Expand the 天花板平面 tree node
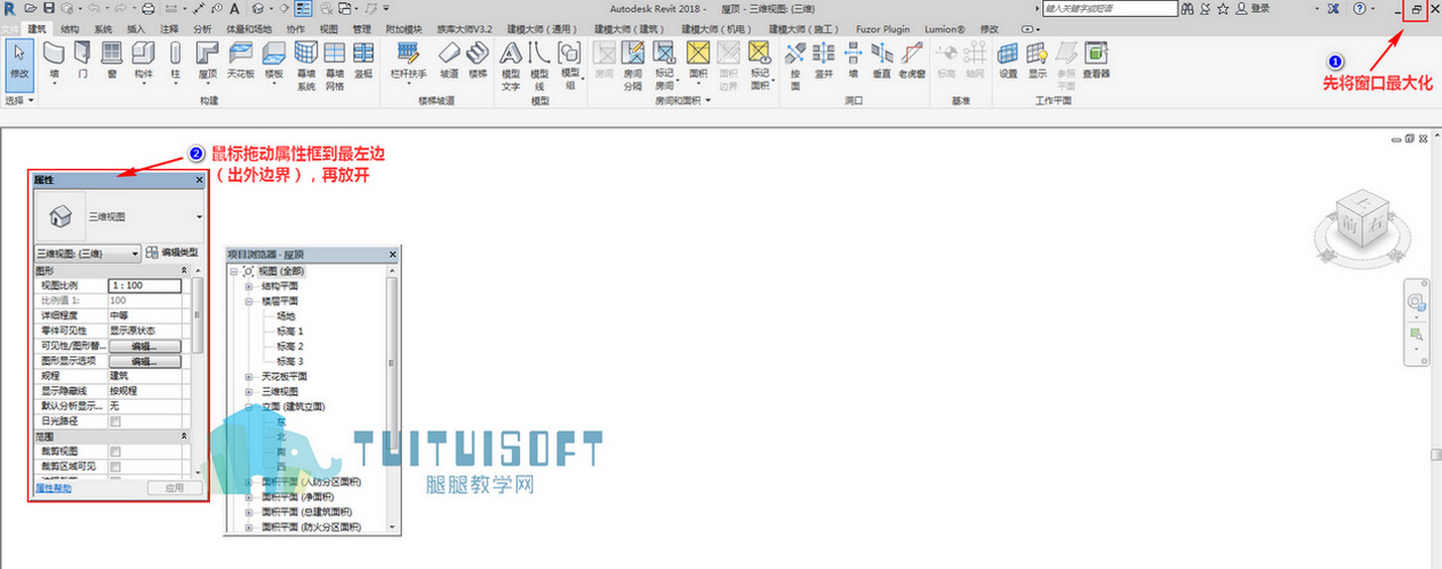This screenshot has height=569, width=1442. pyautogui.click(x=249, y=377)
